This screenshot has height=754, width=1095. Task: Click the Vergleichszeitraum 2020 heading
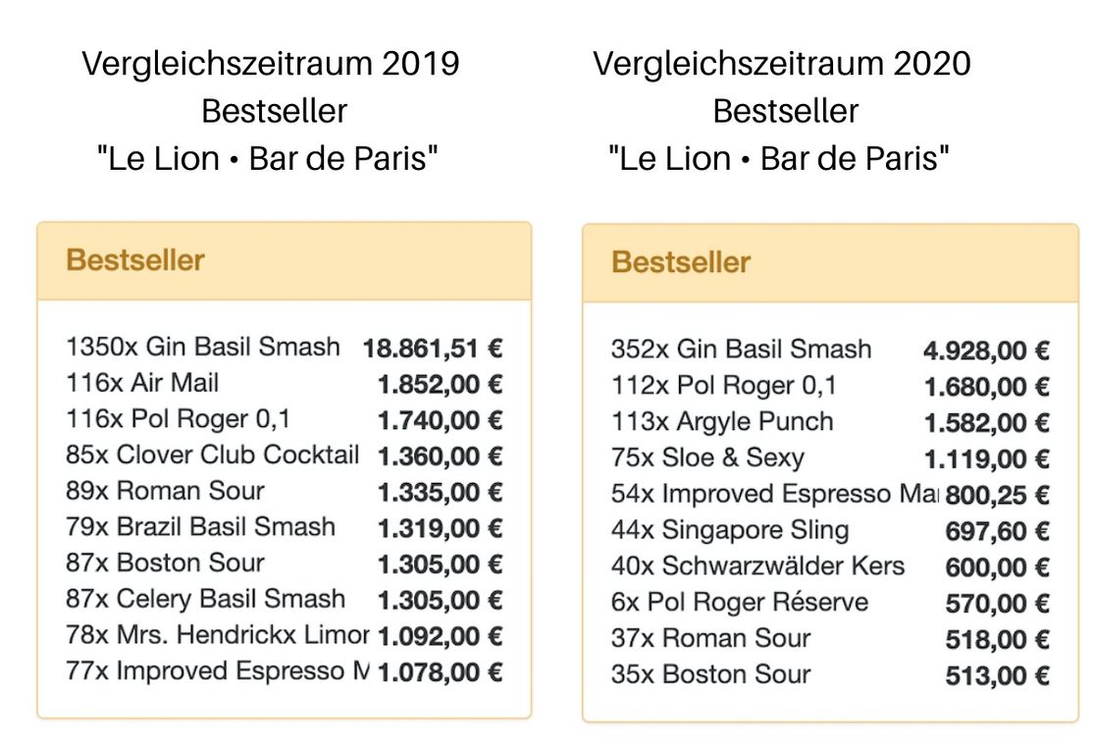click(x=782, y=65)
